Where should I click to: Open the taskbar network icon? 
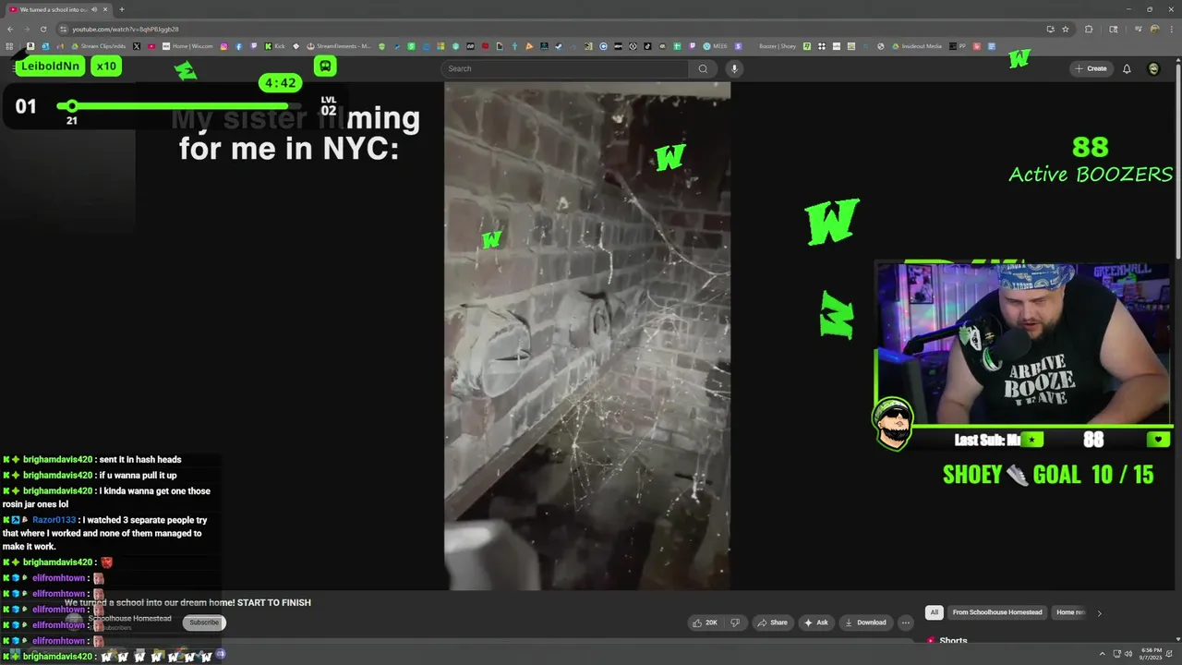[1116, 655]
